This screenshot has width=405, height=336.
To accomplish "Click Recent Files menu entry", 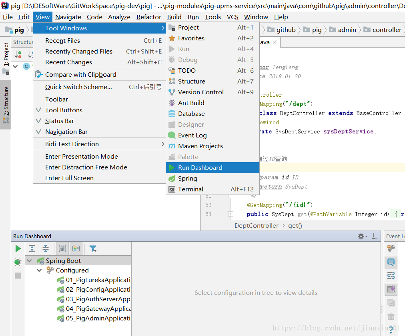I will (x=99, y=40).
